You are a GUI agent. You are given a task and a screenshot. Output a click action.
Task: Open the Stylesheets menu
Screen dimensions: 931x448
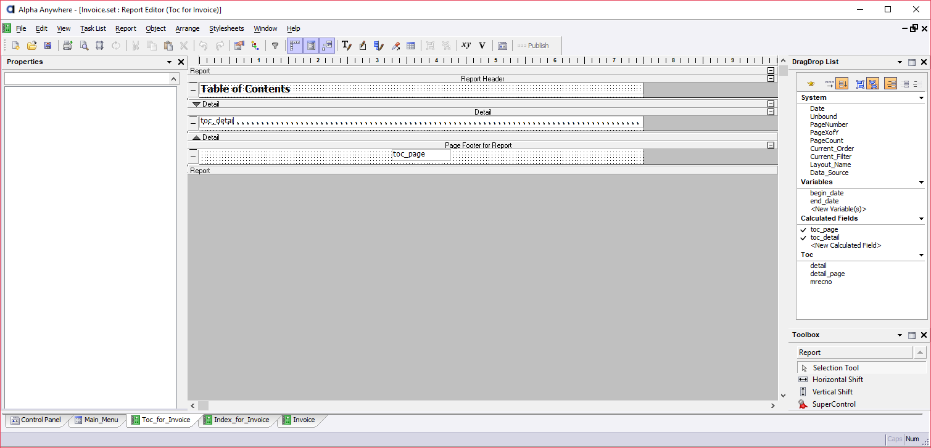pos(226,28)
